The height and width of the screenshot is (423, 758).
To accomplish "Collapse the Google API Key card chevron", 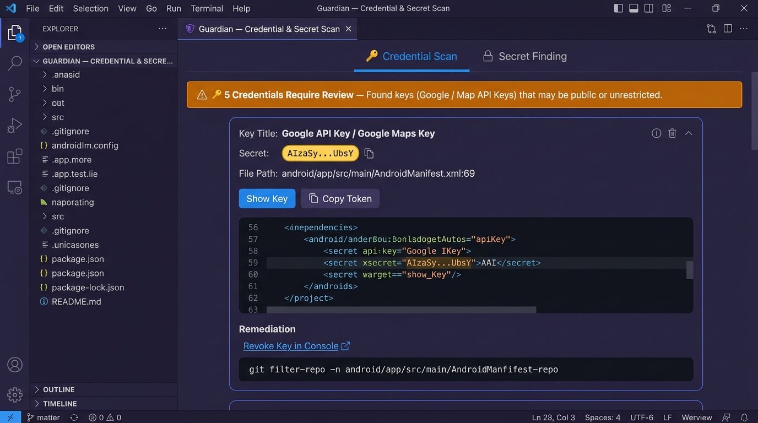I will click(689, 133).
